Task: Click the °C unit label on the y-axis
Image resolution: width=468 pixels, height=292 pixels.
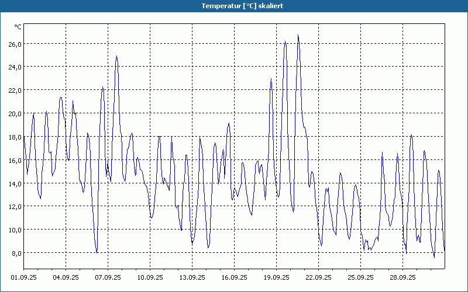Action: click(x=18, y=27)
